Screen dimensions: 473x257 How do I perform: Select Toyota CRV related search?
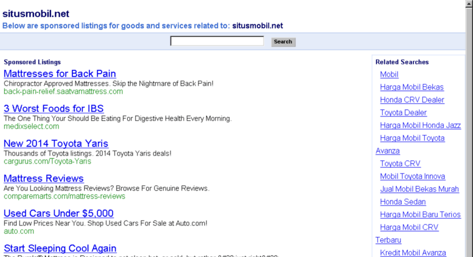point(400,163)
